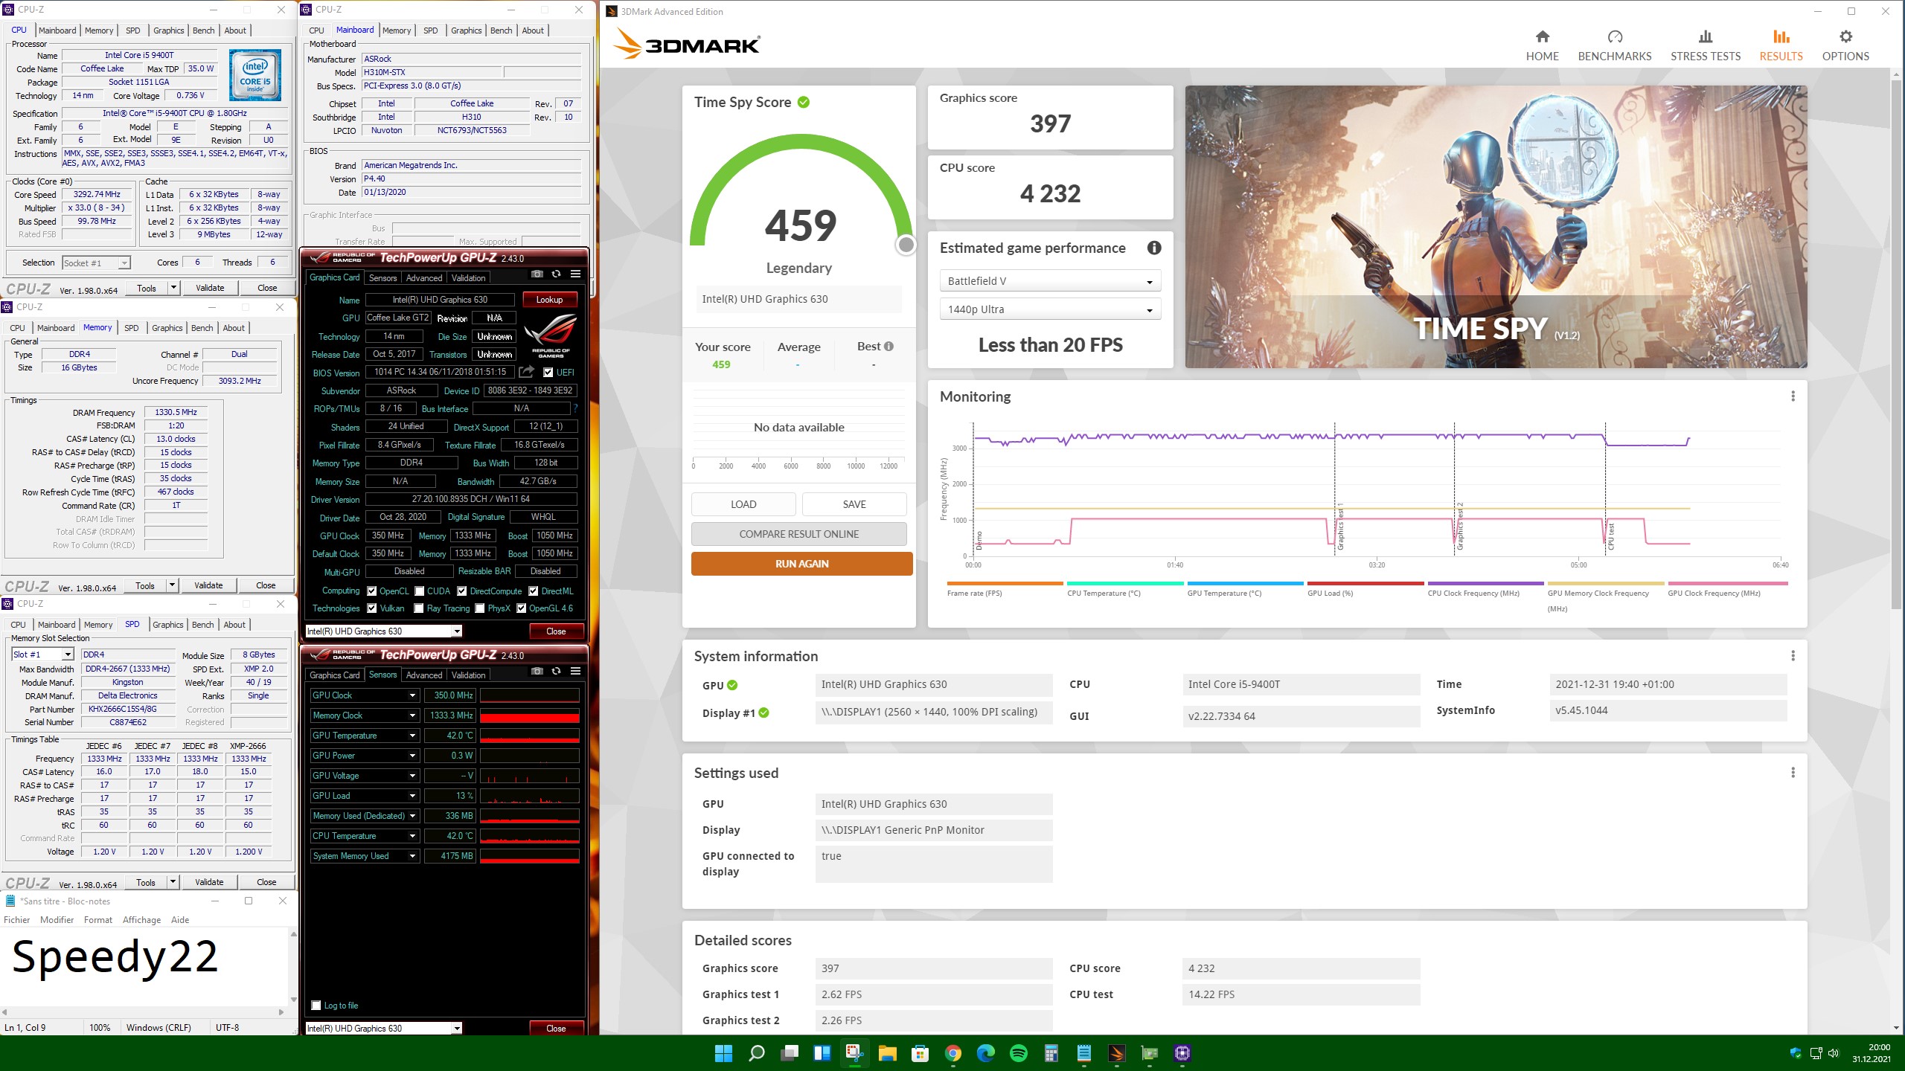The height and width of the screenshot is (1071, 1905).
Task: Open the 1440p Ultra resolution dropdown
Action: 1050,309
